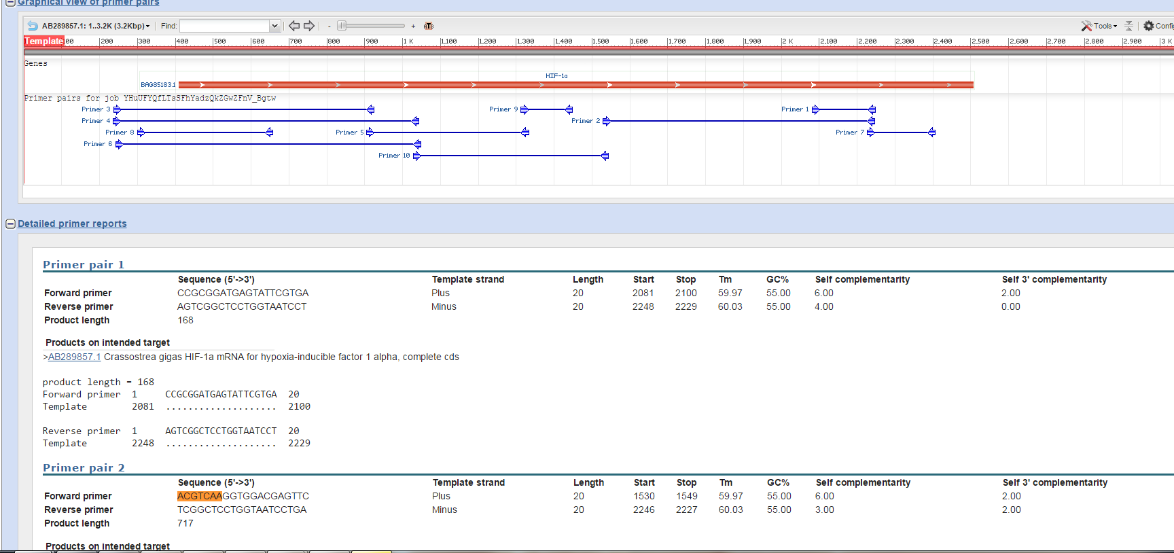The image size is (1174, 553).
Task: Open the Configure gear icon
Action: (1149, 26)
